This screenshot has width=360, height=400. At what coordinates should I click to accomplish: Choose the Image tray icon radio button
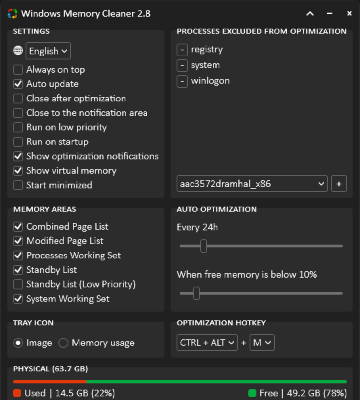pyautogui.click(x=18, y=343)
